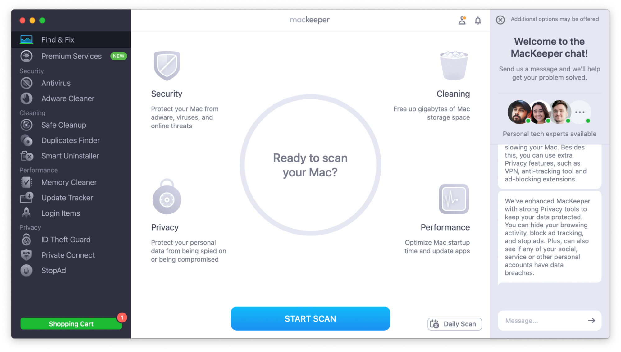621x352 pixels.
Task: Select Update Tracker in Performance section
Action: pyautogui.click(x=71, y=198)
